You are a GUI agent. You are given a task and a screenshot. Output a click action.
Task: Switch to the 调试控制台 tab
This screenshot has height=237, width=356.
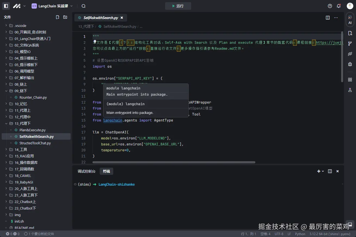(86, 171)
